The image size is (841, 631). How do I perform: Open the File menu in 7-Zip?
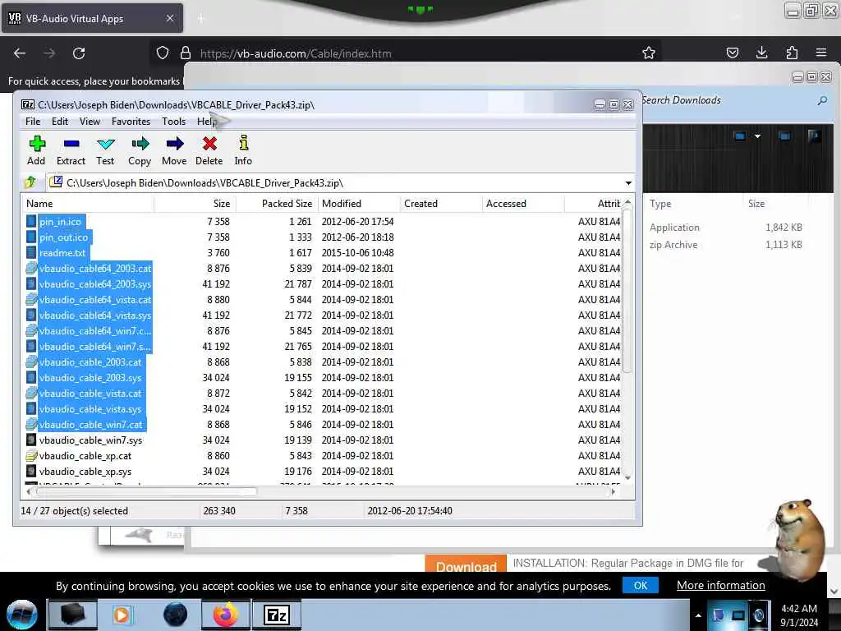33,122
